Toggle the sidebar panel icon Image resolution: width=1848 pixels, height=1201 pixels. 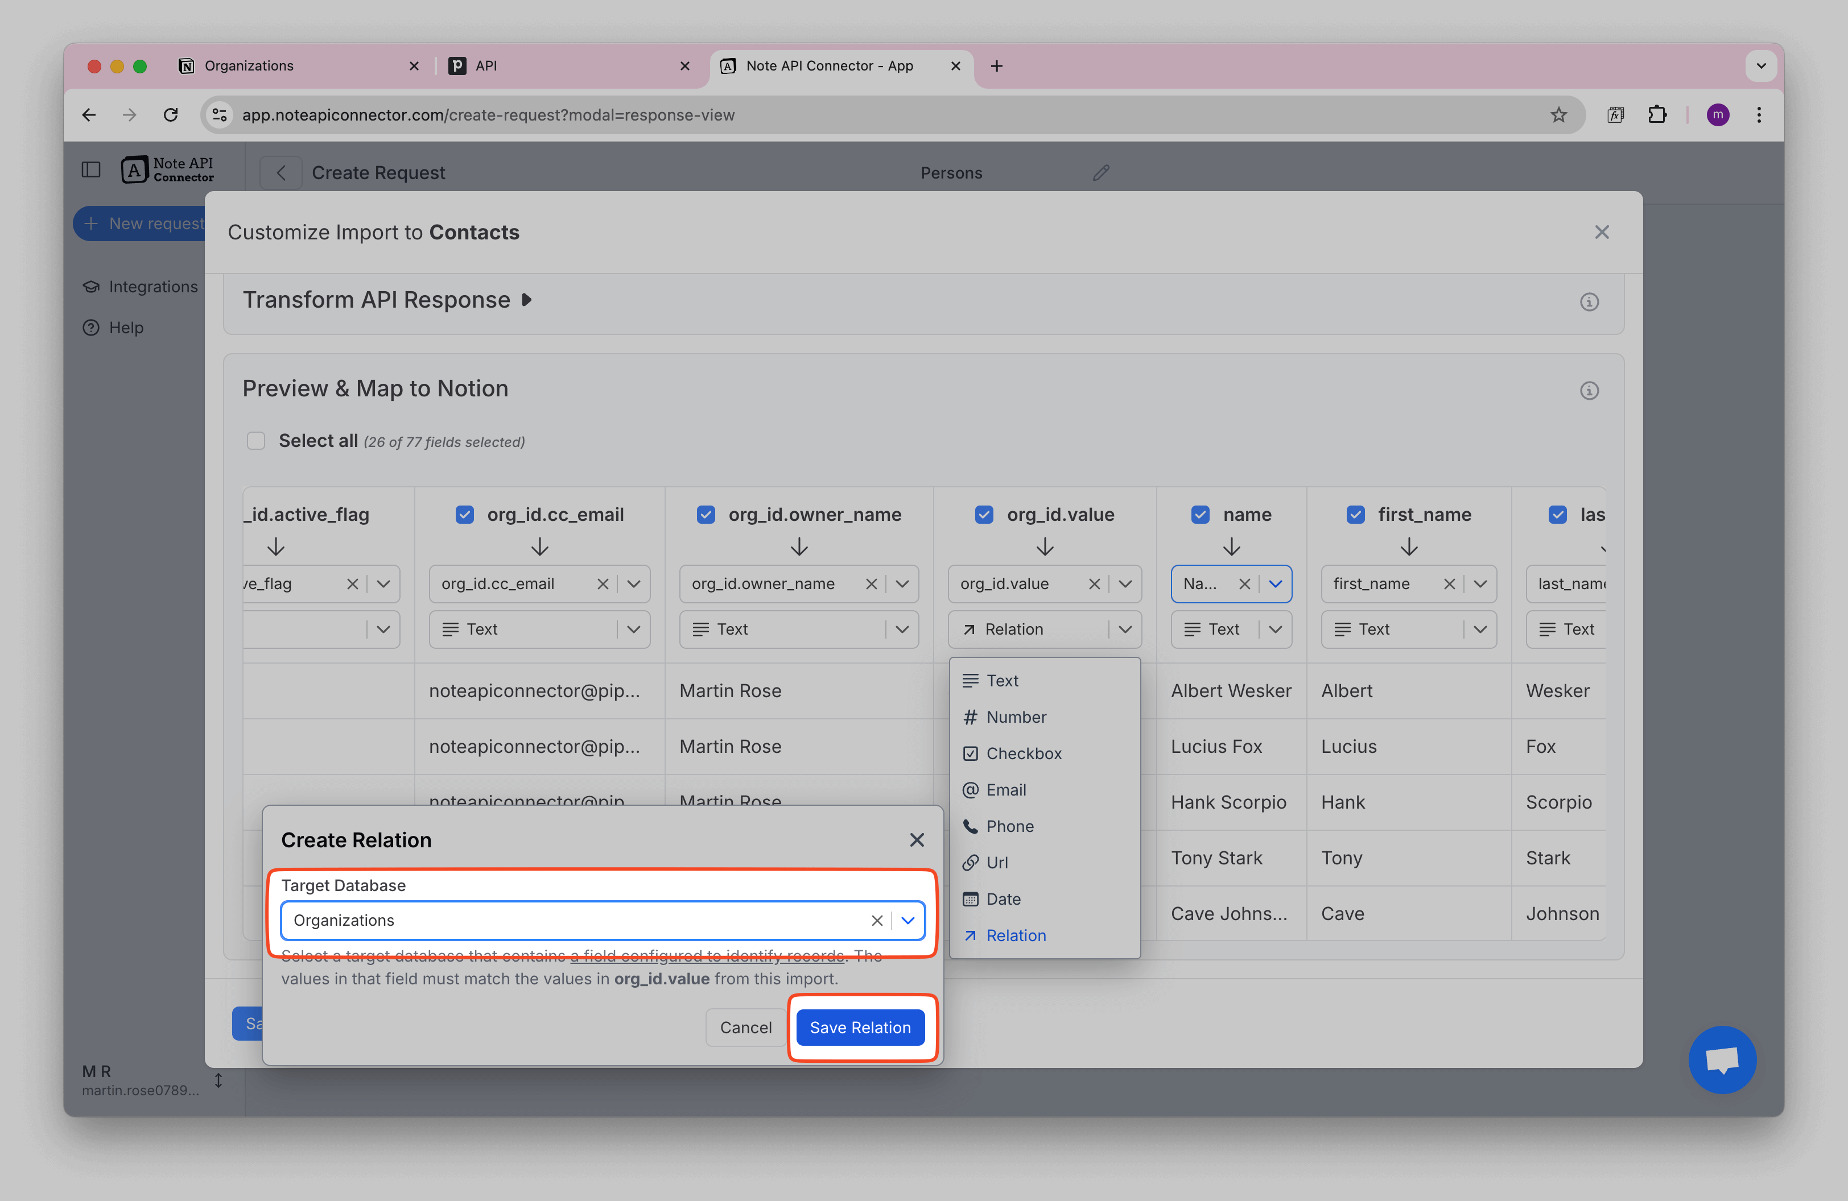click(91, 170)
